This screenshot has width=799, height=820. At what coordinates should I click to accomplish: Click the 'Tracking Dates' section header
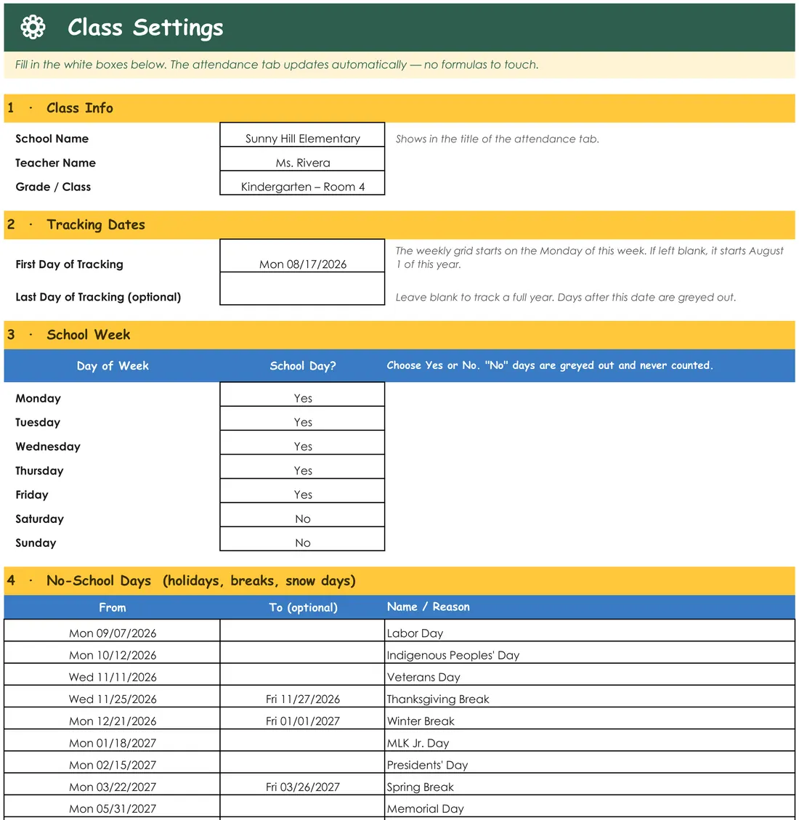(399, 225)
